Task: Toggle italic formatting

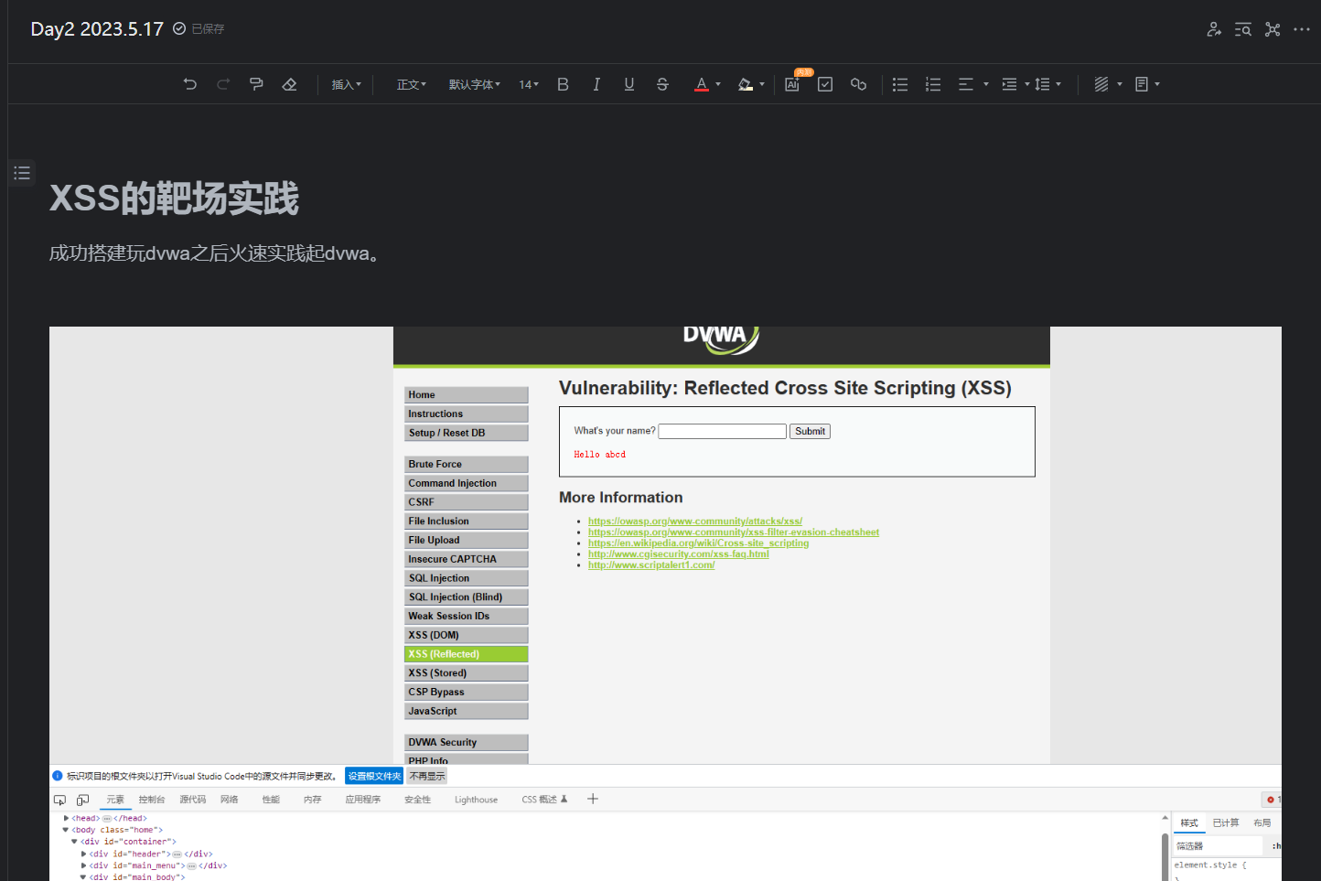Action: (x=596, y=84)
